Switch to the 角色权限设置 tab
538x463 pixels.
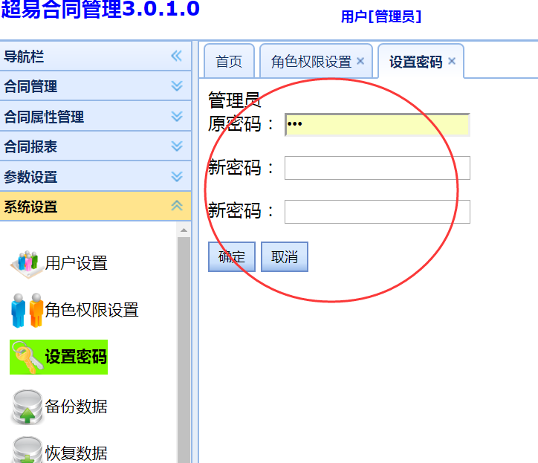[311, 62]
